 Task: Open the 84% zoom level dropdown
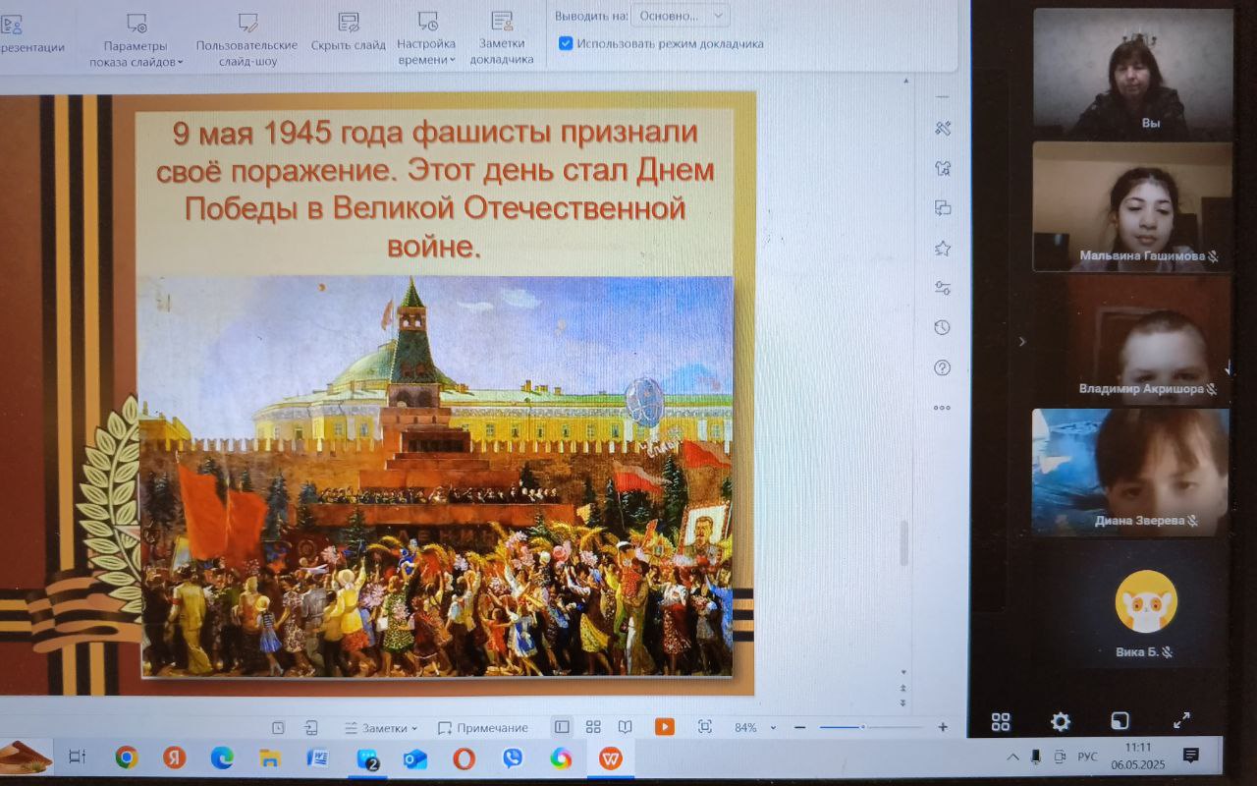click(754, 728)
